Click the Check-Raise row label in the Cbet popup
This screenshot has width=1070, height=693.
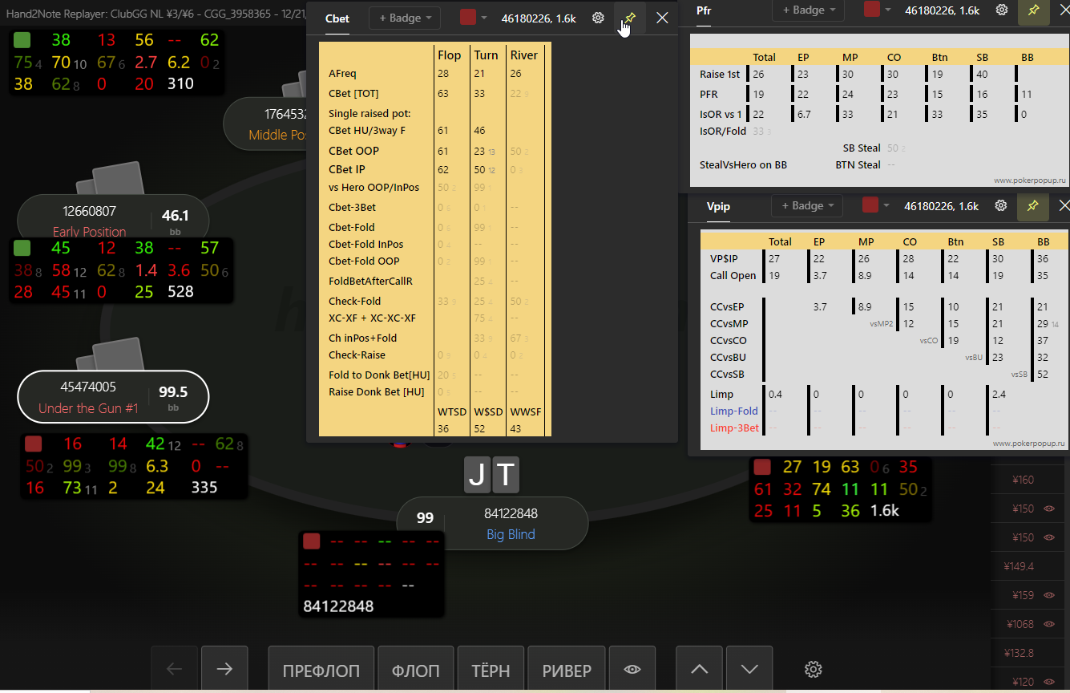(357, 355)
